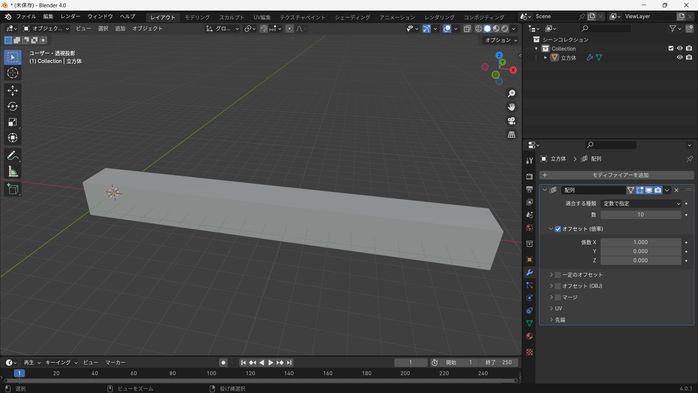Click the array count field 10

pyautogui.click(x=641, y=215)
